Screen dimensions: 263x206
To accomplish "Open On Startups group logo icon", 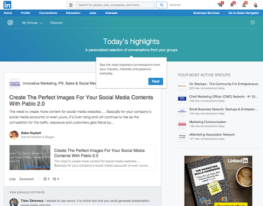I will pos(182,86).
